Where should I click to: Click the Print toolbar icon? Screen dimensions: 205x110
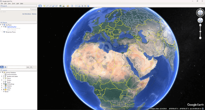point(79,6)
